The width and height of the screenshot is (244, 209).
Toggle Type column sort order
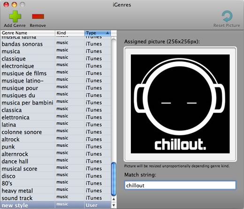tap(98, 33)
